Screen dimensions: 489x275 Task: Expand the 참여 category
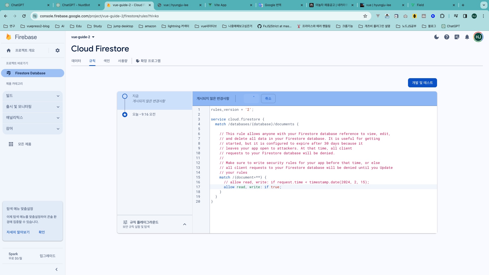click(x=33, y=129)
